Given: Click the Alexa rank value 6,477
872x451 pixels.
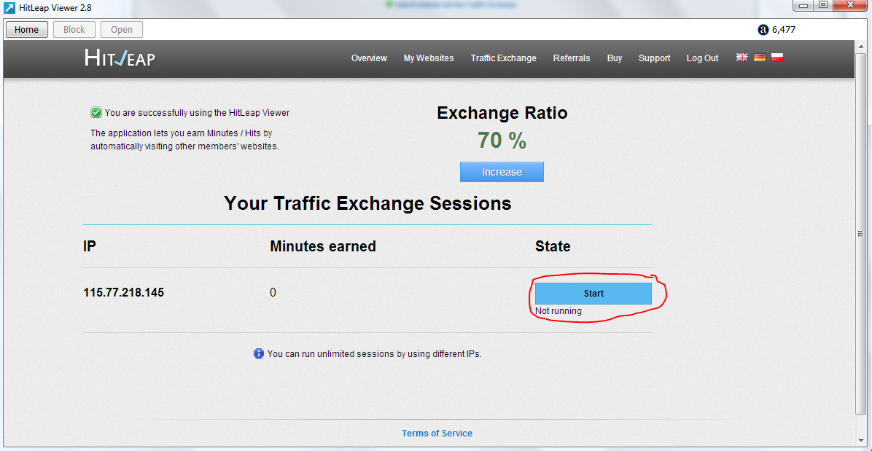Looking at the screenshot, I should [x=784, y=30].
